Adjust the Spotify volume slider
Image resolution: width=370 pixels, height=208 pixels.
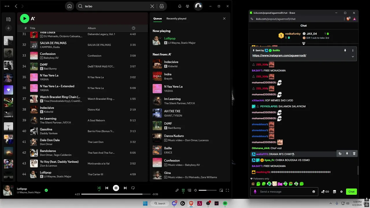pos(208,190)
